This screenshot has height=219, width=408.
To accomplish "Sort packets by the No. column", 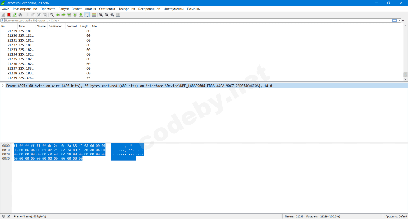I will click(x=9, y=26).
